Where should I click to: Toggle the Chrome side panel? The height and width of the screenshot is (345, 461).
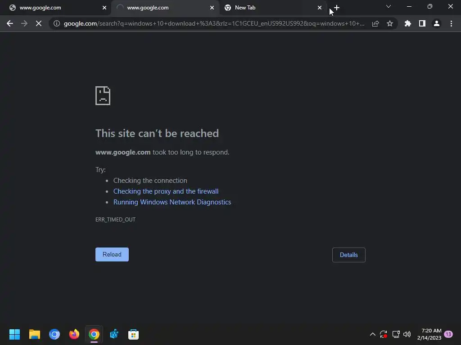tap(422, 23)
